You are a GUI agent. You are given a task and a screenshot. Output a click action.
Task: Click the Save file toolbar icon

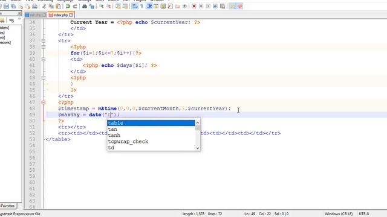[6, 6]
